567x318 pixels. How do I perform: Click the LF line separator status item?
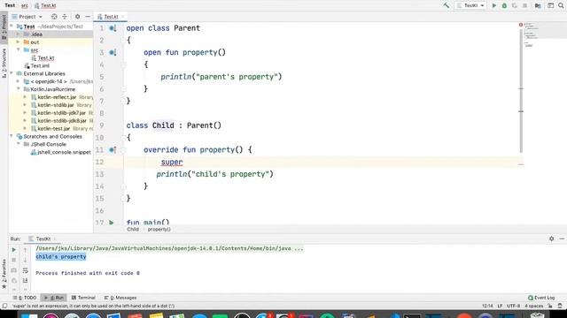[x=500, y=306]
